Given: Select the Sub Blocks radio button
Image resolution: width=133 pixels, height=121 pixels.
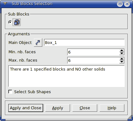Looking at the screenshot, I should click(x=10, y=22).
